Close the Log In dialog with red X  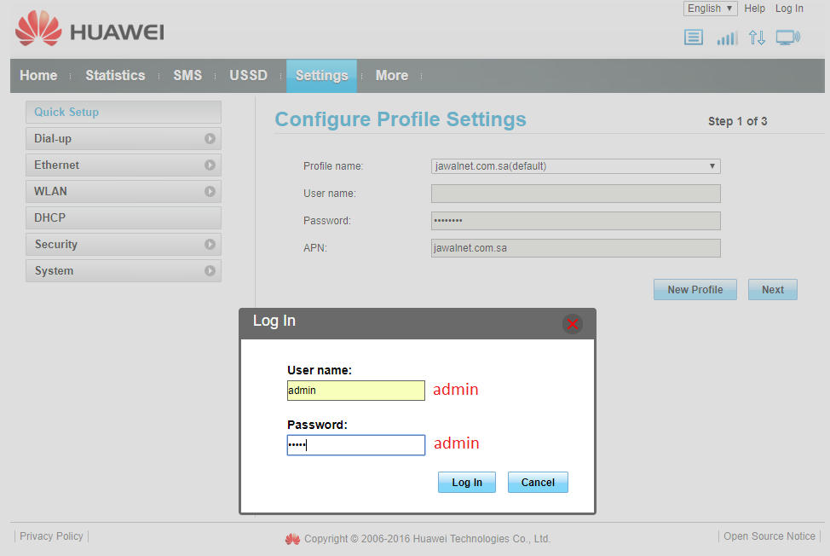coord(573,324)
